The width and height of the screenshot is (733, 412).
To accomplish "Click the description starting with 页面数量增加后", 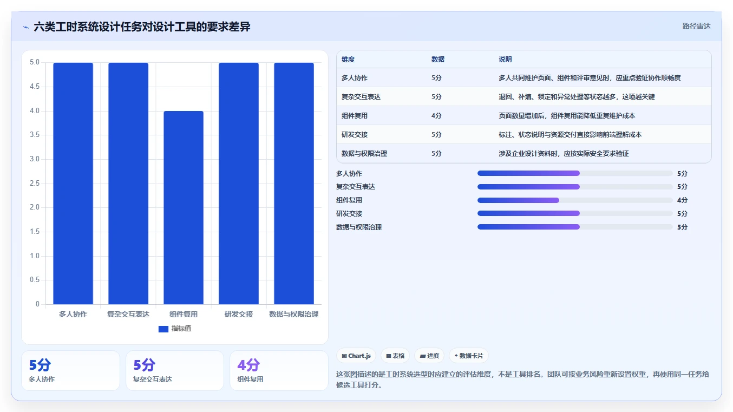I will [567, 116].
